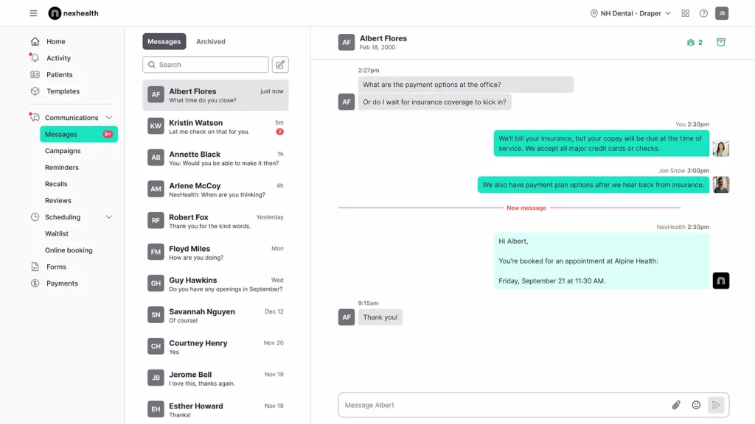Click the location pin icon
Screen dimensions: 755x424
point(594,13)
